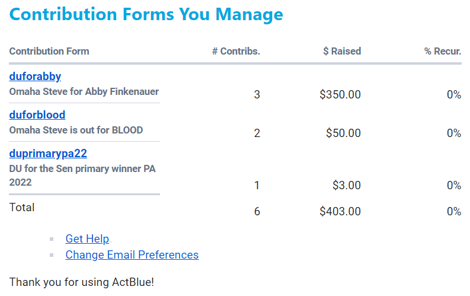The width and height of the screenshot is (470, 296).
Task: Click the Thank you for using ActBlue text
Action: click(x=82, y=282)
